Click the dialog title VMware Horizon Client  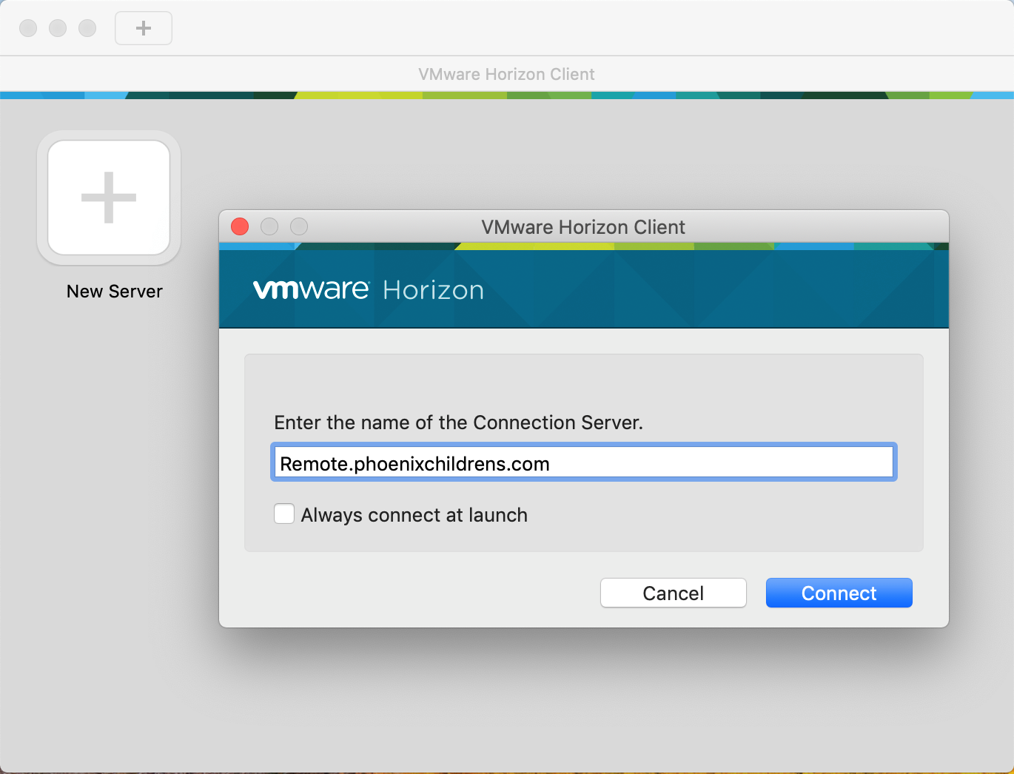tap(583, 227)
